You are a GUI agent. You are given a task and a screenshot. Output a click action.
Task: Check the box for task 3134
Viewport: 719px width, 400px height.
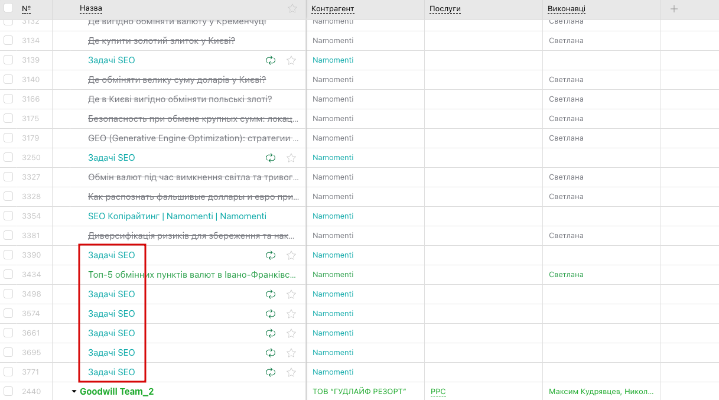[x=8, y=41]
